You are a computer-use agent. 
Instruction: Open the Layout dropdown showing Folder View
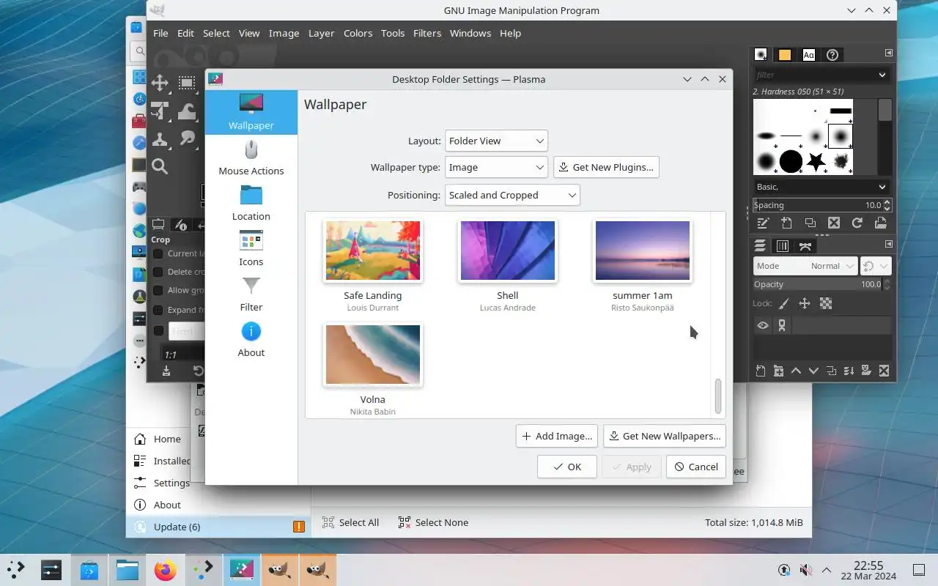tap(496, 141)
